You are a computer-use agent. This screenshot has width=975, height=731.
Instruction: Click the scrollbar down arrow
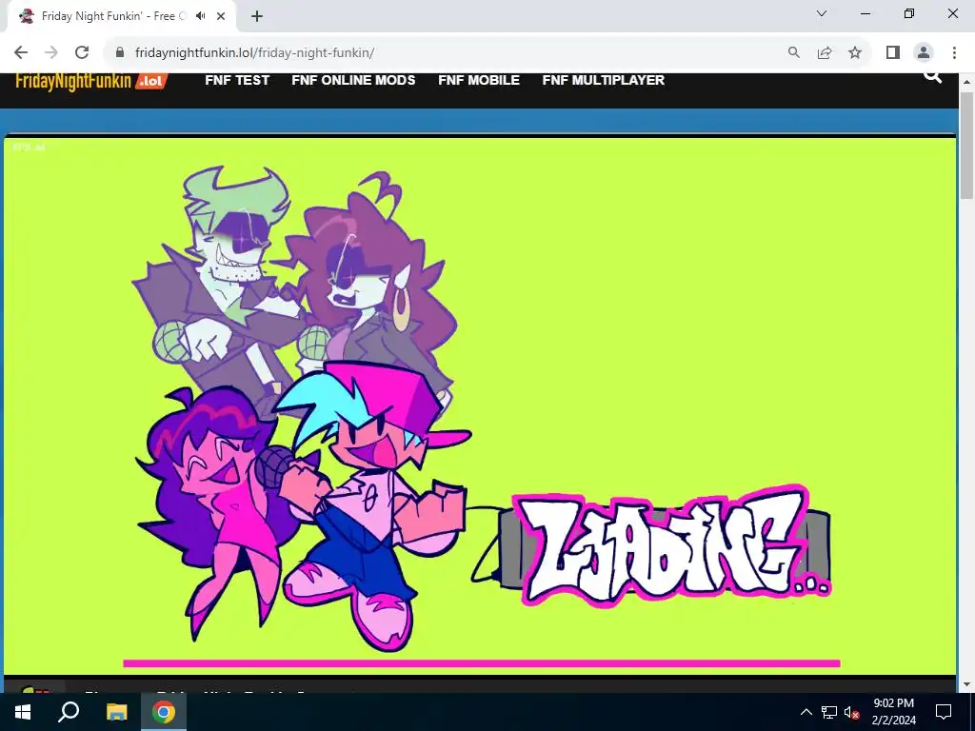[966, 684]
